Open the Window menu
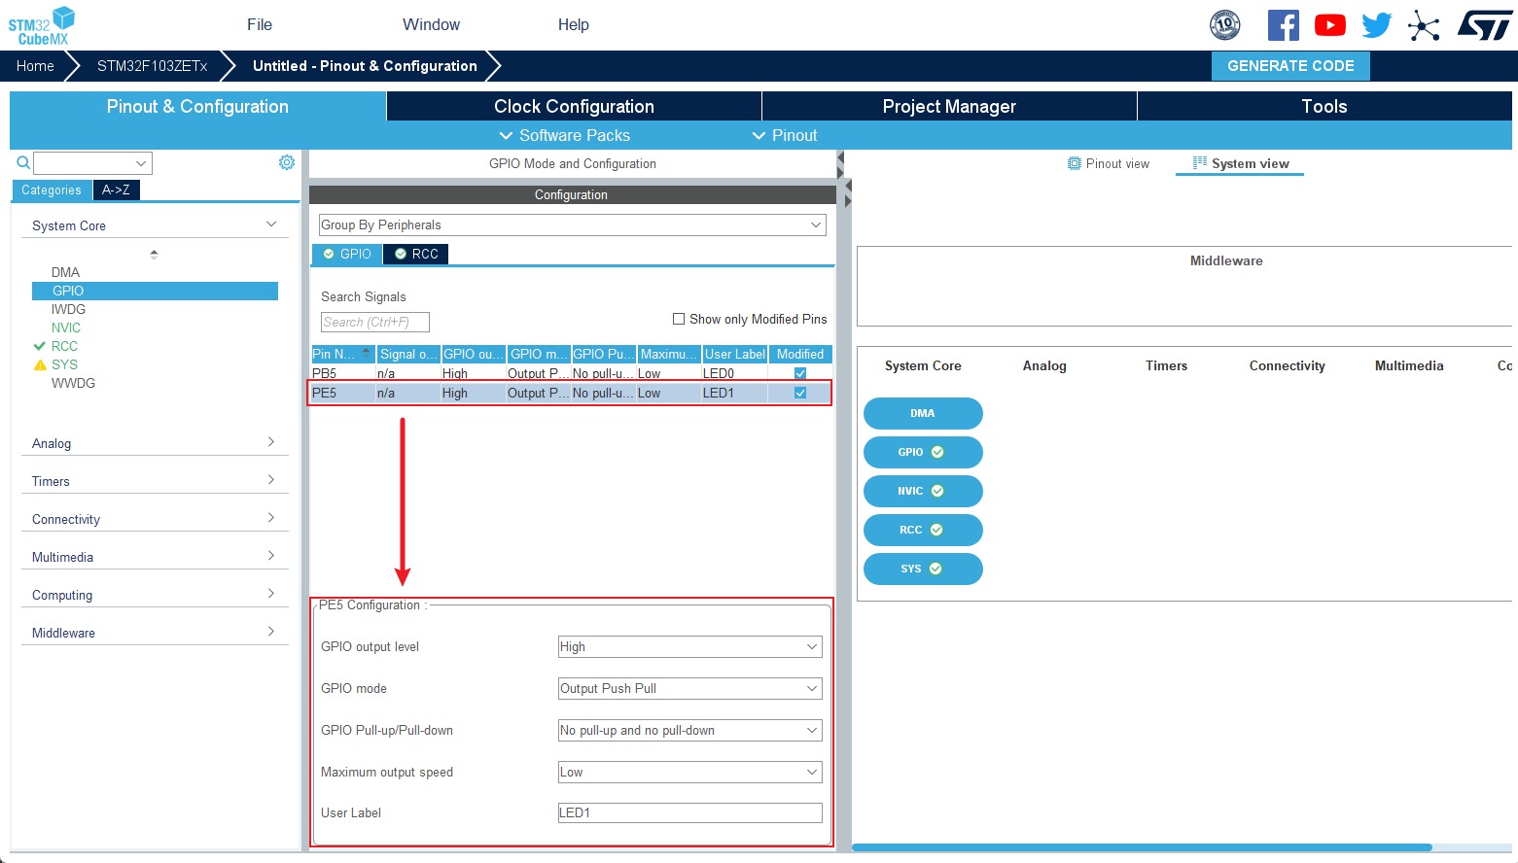The height and width of the screenshot is (863, 1518). pyautogui.click(x=432, y=24)
